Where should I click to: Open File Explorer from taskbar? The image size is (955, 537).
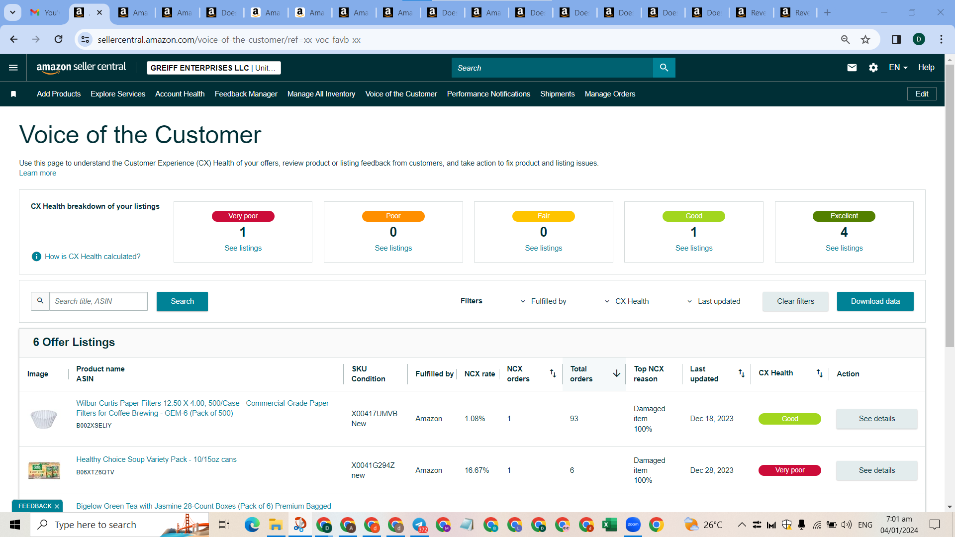click(x=276, y=525)
